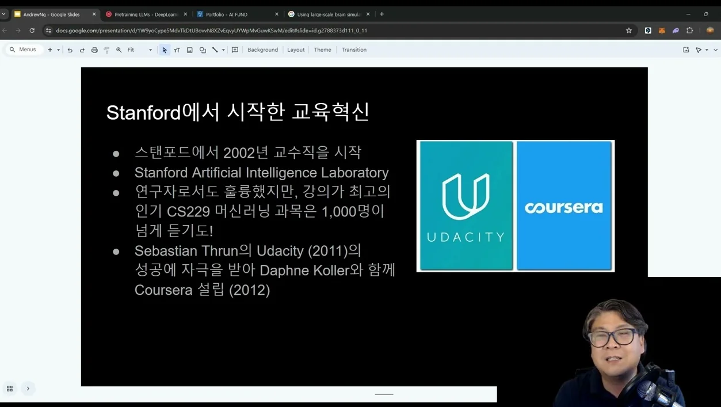Image resolution: width=721 pixels, height=407 pixels.
Task: Open the Background settings
Action: [262, 50]
